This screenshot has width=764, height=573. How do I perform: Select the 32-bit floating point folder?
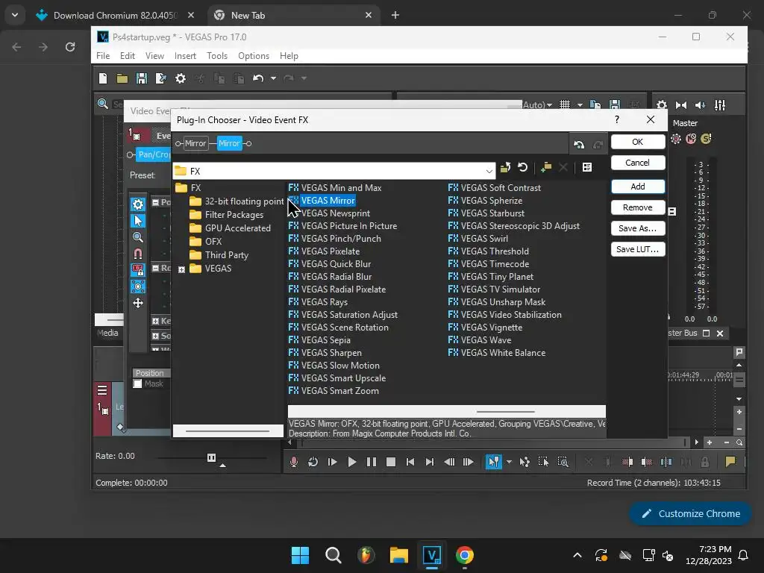pos(237,201)
